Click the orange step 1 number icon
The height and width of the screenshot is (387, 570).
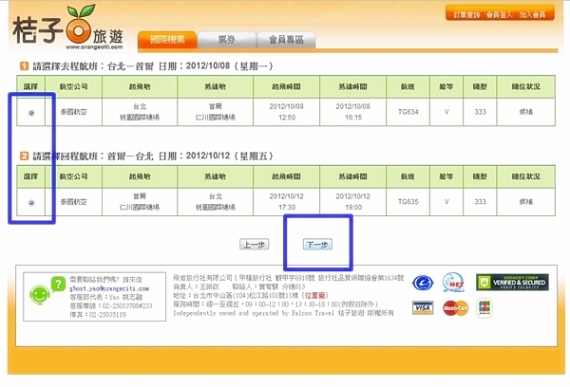click(24, 66)
